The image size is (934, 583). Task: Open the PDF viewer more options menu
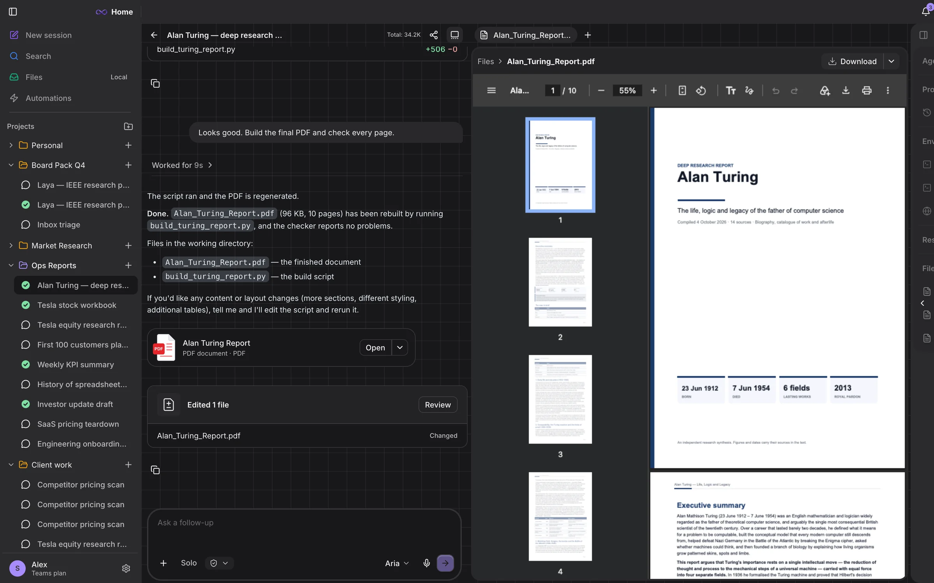[888, 91]
